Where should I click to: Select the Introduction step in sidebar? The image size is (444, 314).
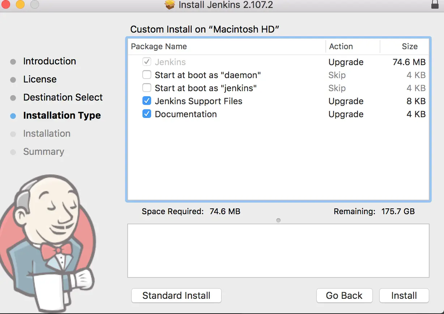click(50, 61)
